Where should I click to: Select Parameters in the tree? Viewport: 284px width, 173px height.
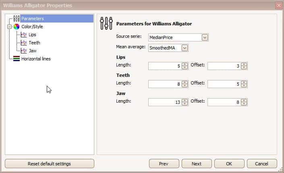tap(33, 19)
